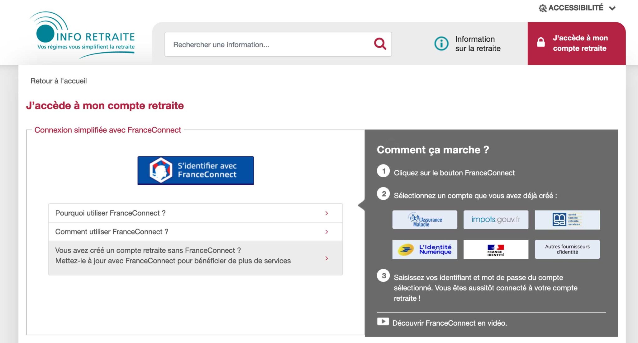This screenshot has width=638, height=343.
Task: Click the information circle icon
Action: pos(441,44)
